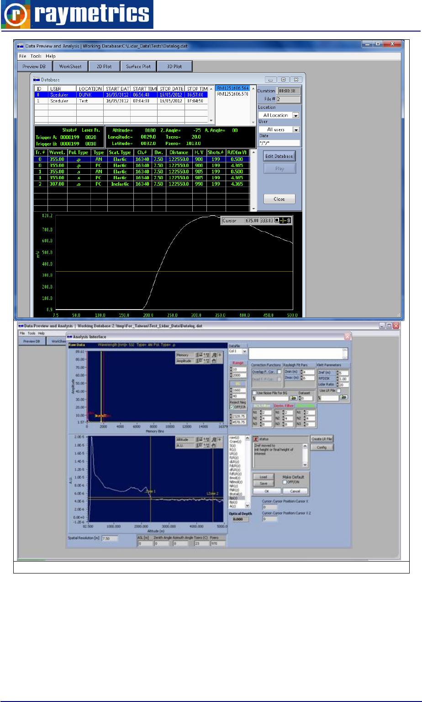Open the 2D Plot tab
422x702 pixels.
[104, 66]
